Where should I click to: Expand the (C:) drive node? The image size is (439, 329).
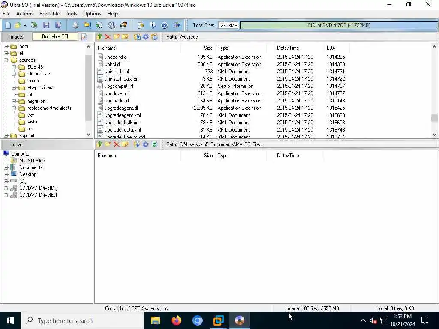pos(6,181)
